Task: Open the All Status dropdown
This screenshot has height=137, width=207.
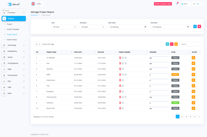Action: click(x=92, y=27)
